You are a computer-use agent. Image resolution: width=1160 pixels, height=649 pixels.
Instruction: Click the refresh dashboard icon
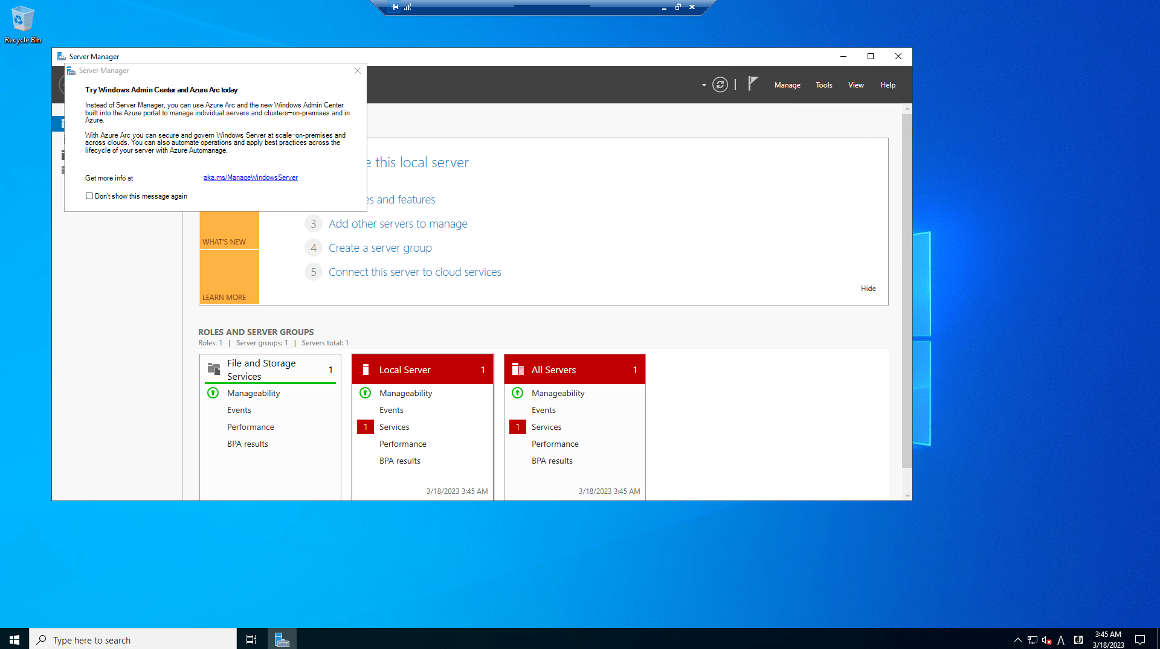tap(720, 85)
